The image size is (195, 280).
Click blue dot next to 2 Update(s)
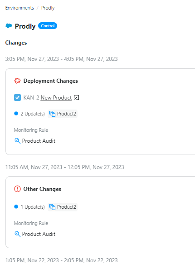pos(16,114)
